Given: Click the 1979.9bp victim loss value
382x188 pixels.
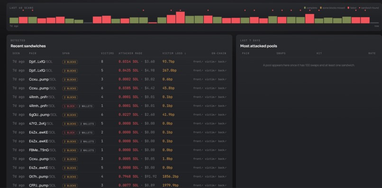Looking at the screenshot, I should point(171,185).
